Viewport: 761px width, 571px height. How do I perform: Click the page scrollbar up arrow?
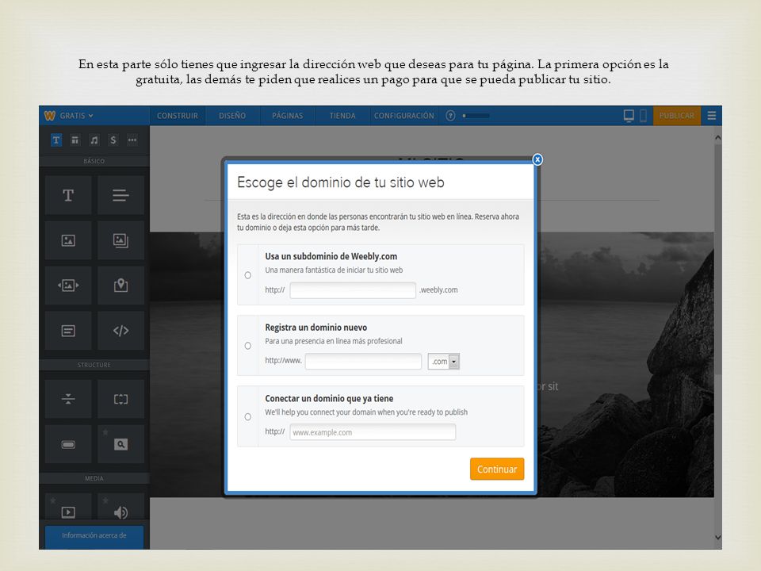(717, 138)
